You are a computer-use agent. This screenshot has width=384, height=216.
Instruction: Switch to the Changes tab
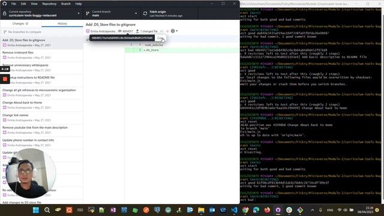[20, 23]
